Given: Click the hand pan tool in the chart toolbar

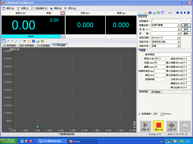Looking at the screenshot, I should tap(25, 41).
